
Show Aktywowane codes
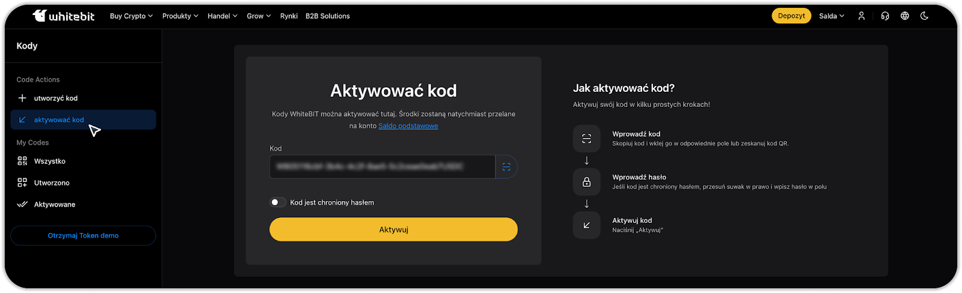54,205
